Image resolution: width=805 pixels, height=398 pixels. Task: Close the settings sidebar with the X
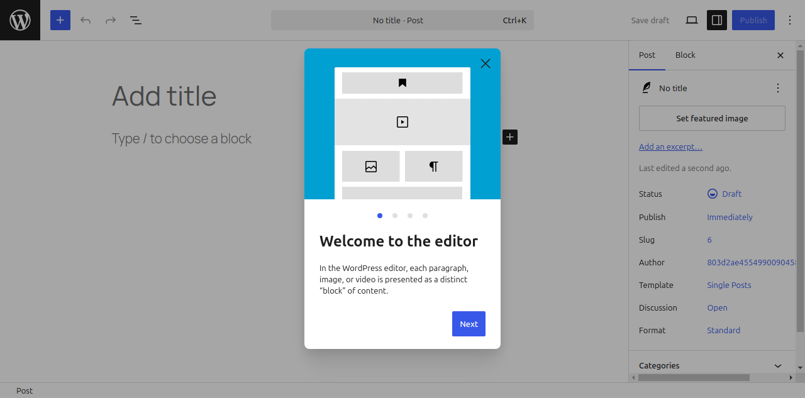point(780,55)
